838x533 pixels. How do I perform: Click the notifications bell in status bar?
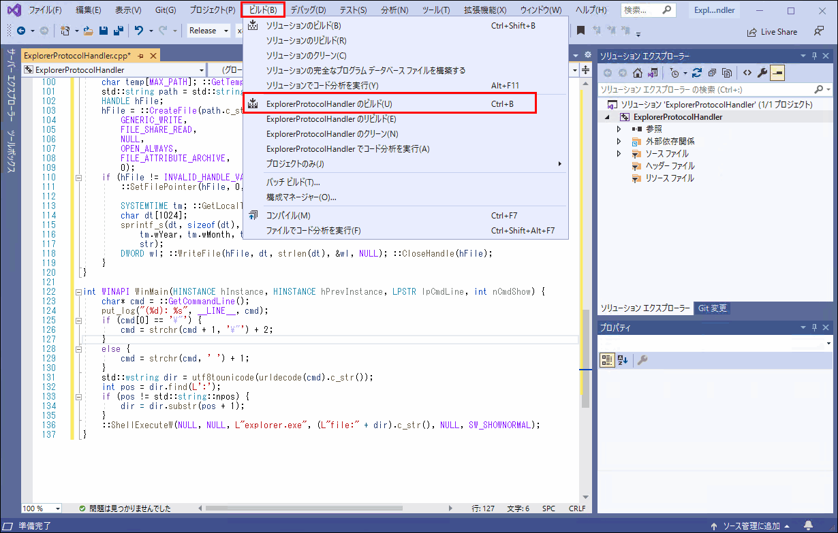coord(808,526)
